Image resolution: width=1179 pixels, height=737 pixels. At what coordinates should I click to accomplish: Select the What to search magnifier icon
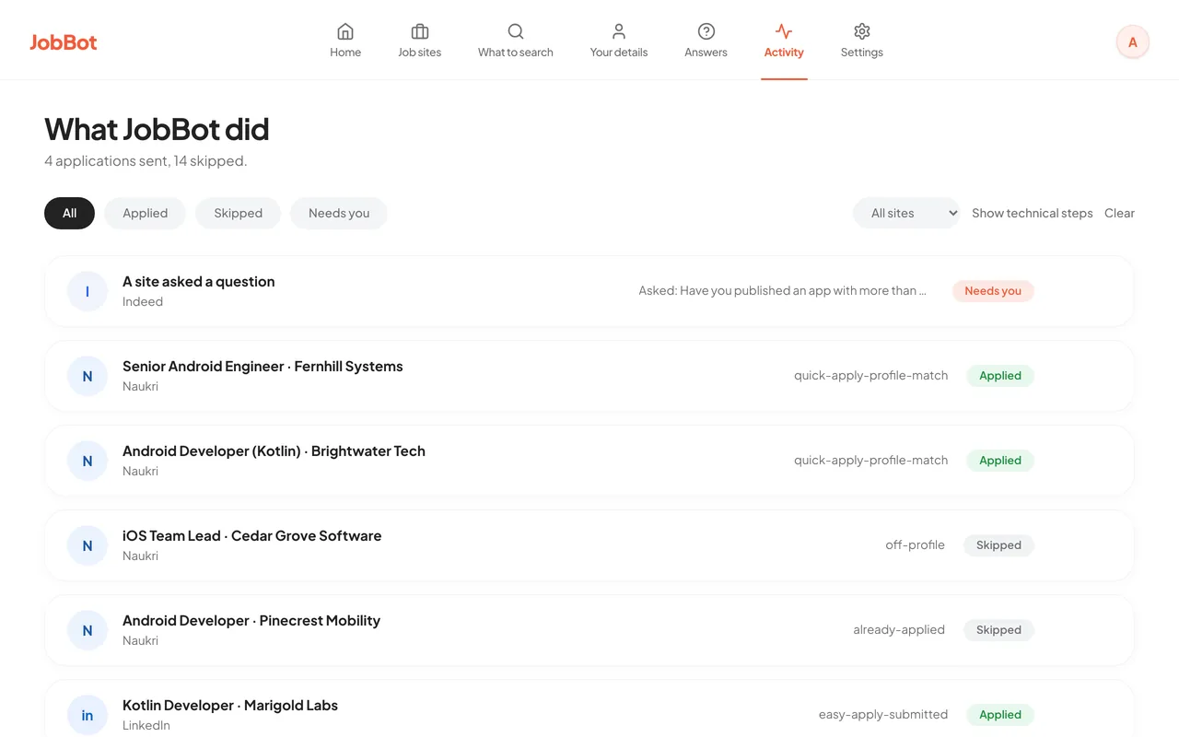pyautogui.click(x=516, y=31)
